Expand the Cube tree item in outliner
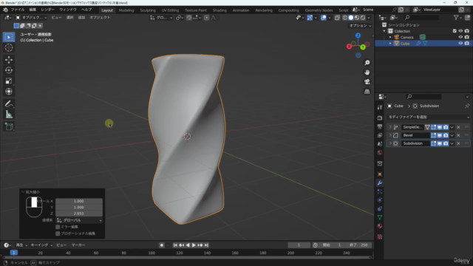 (390, 44)
